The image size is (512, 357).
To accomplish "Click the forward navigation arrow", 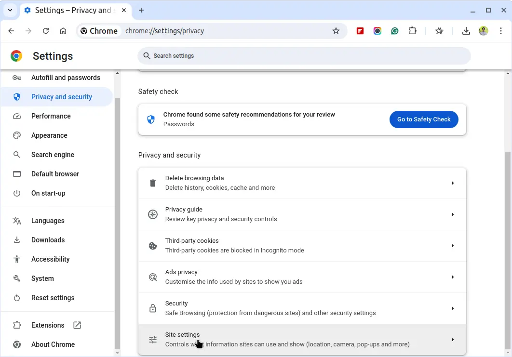I will (x=28, y=31).
